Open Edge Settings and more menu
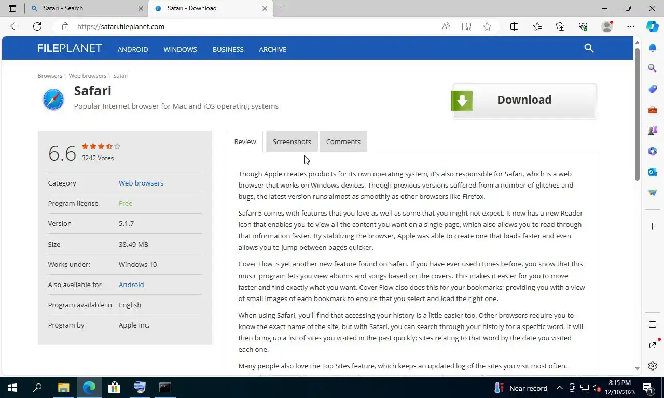664x398 pixels. pos(630,26)
